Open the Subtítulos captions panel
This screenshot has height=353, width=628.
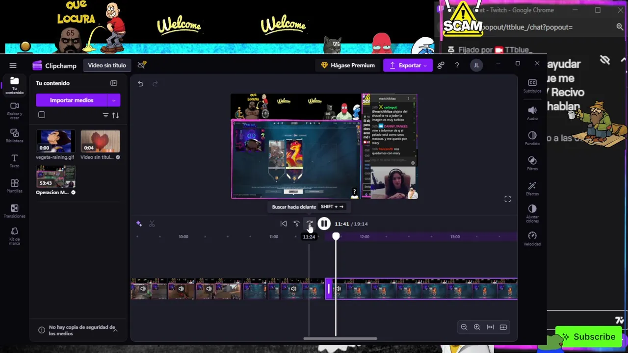[x=532, y=85]
